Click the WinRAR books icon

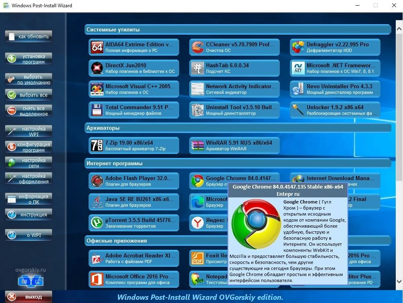[197, 145]
